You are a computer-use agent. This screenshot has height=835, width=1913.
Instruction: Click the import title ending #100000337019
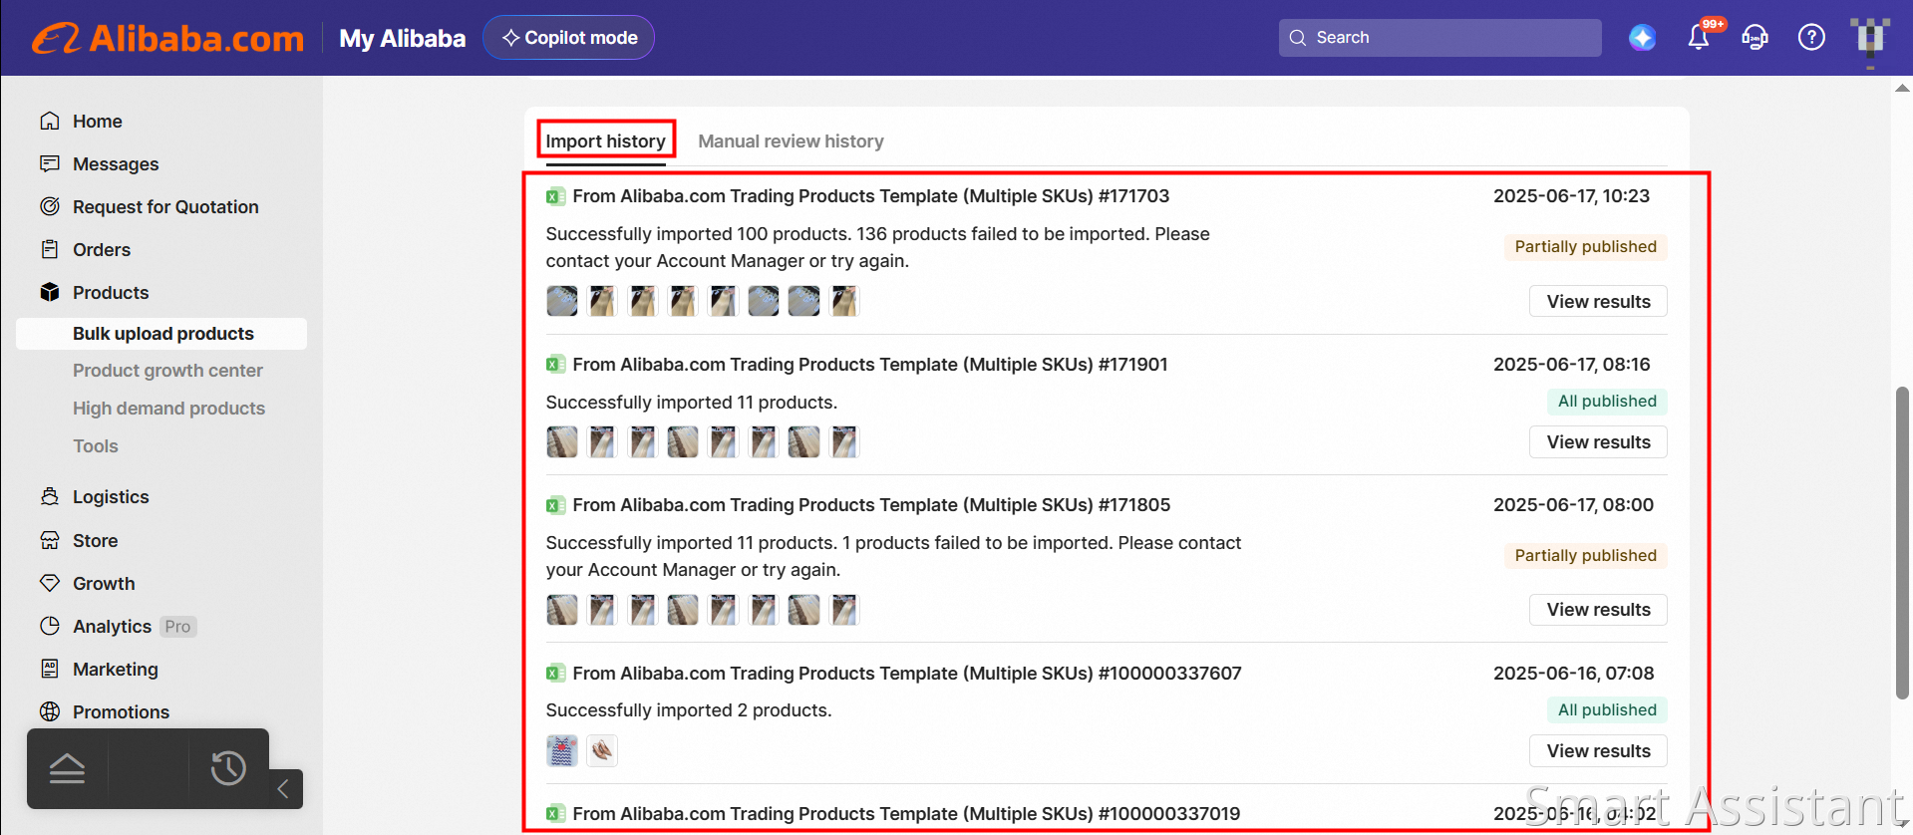point(906,814)
